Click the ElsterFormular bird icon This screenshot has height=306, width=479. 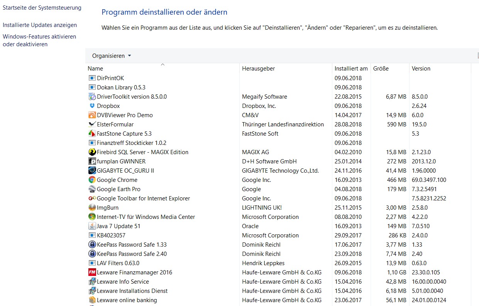[92, 124]
